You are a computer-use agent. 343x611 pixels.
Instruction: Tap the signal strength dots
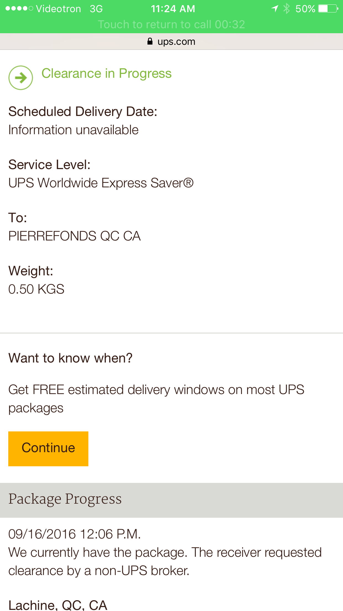click(19, 9)
